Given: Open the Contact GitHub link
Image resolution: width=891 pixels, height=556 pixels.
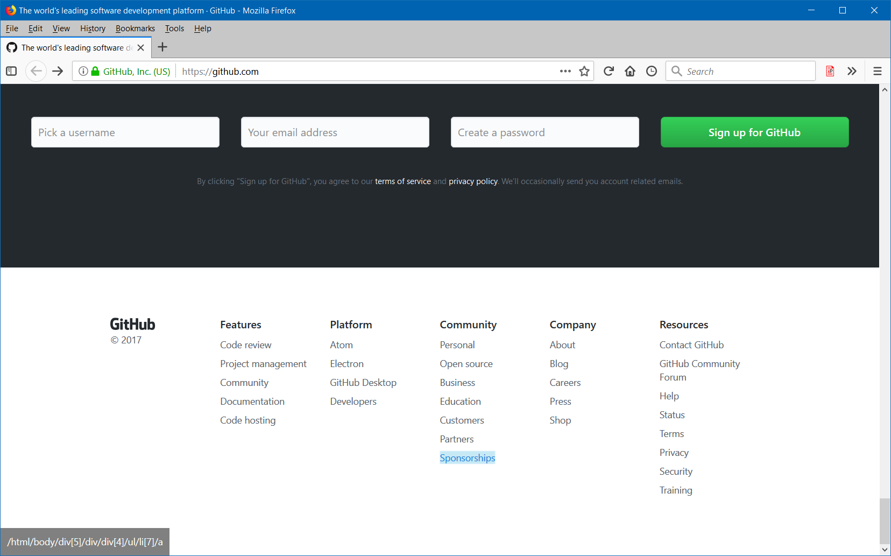Looking at the screenshot, I should [x=692, y=345].
